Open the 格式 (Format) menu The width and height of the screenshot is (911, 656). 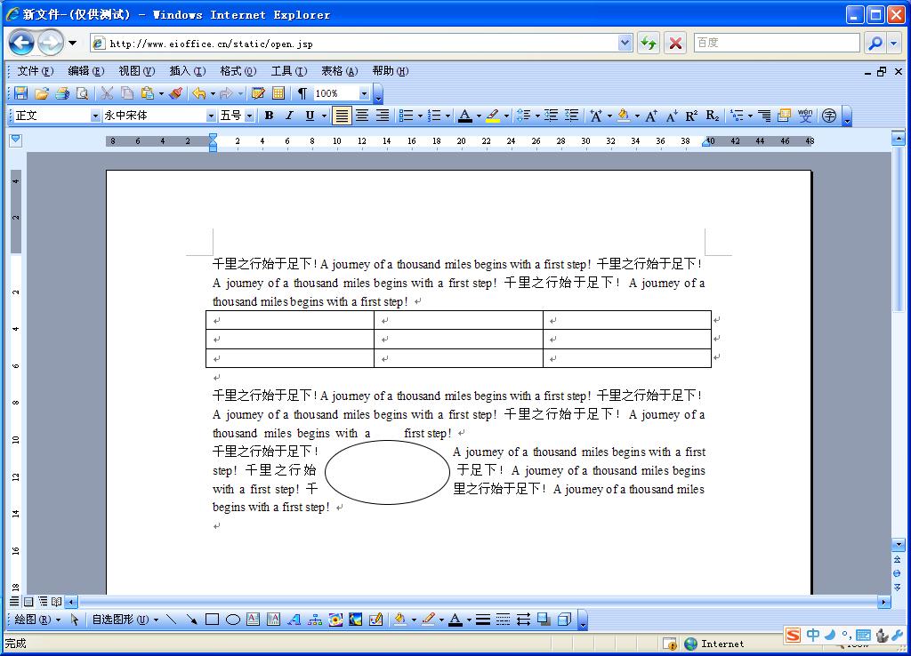(238, 71)
